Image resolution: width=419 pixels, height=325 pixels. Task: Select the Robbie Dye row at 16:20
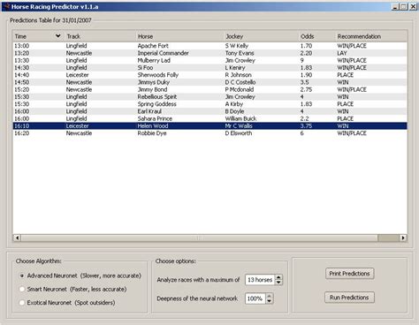[209, 133]
